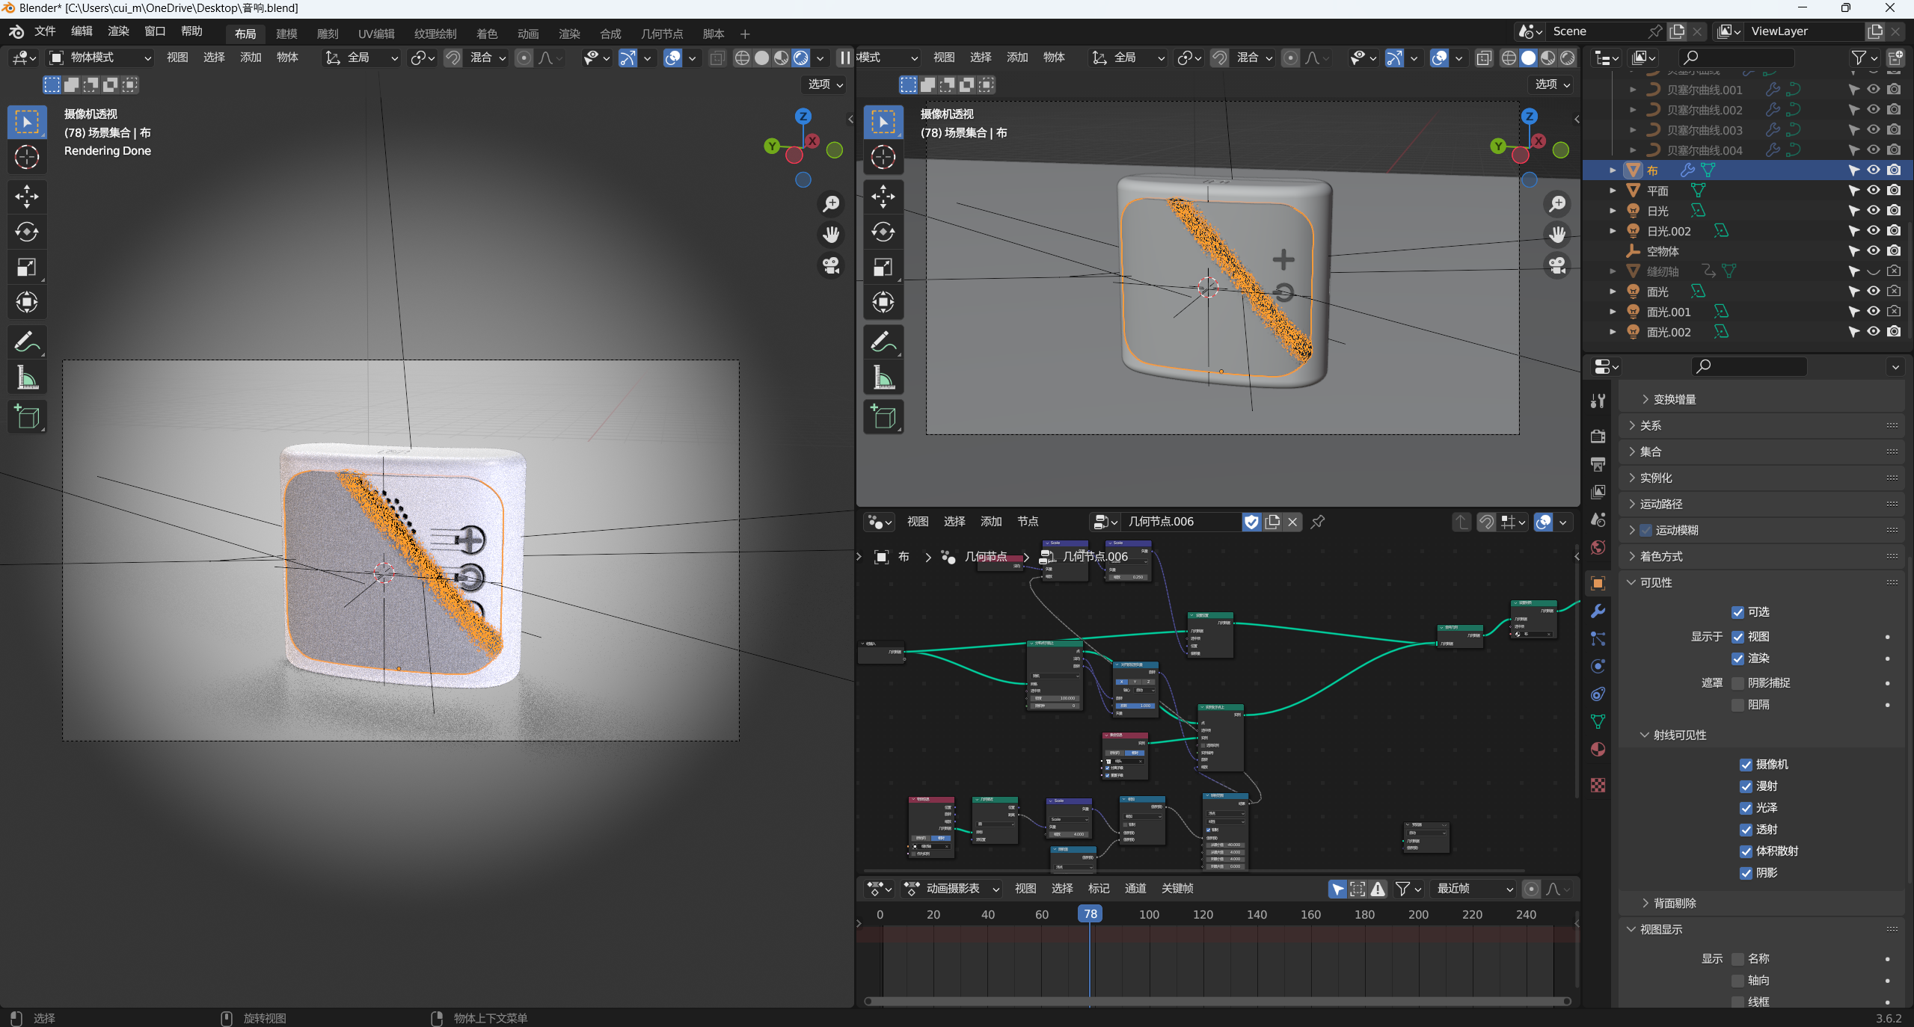Select the Measure tool in left viewport
This screenshot has width=1914, height=1027.
27,377
